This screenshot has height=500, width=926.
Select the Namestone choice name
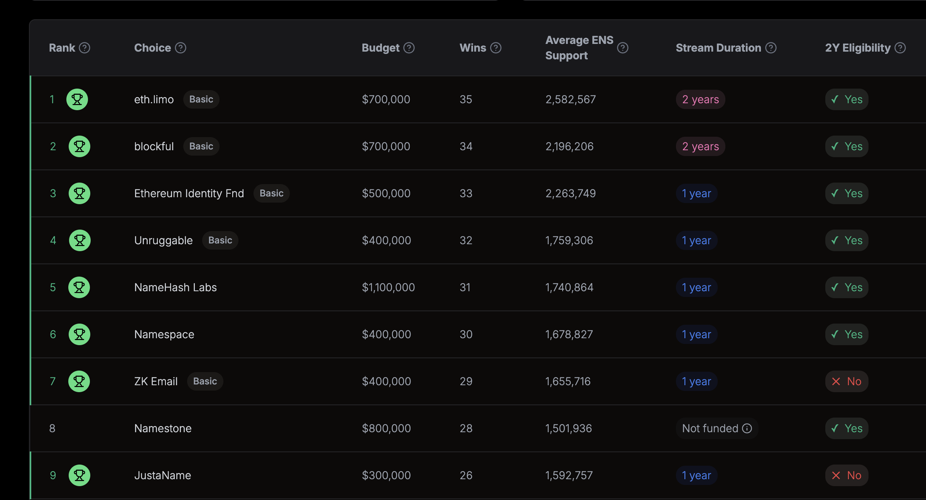pos(163,428)
